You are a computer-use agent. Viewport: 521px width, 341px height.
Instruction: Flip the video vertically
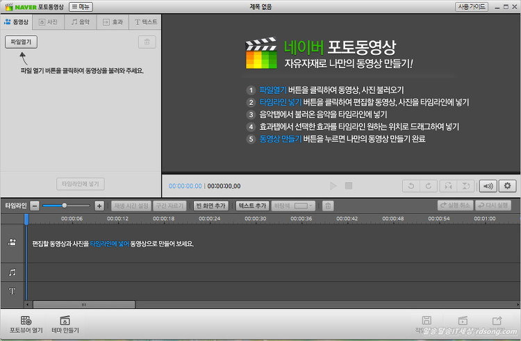coord(466,186)
